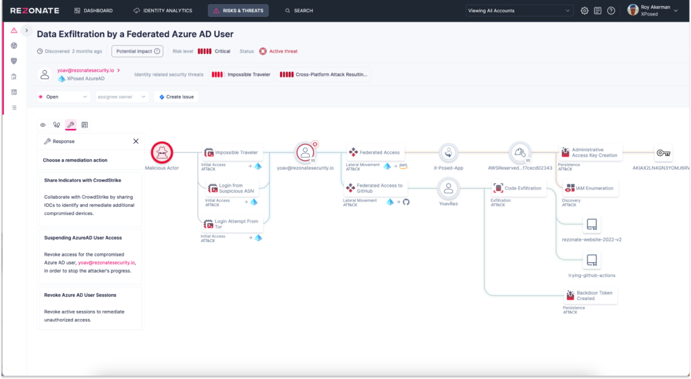Viewport: 691px width, 379px height.
Task: Click the Create issue button
Action: click(x=176, y=97)
